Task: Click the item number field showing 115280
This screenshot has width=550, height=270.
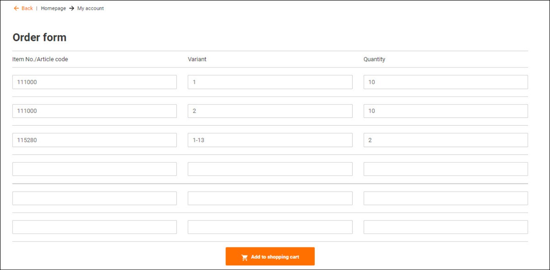Action: tap(94, 140)
